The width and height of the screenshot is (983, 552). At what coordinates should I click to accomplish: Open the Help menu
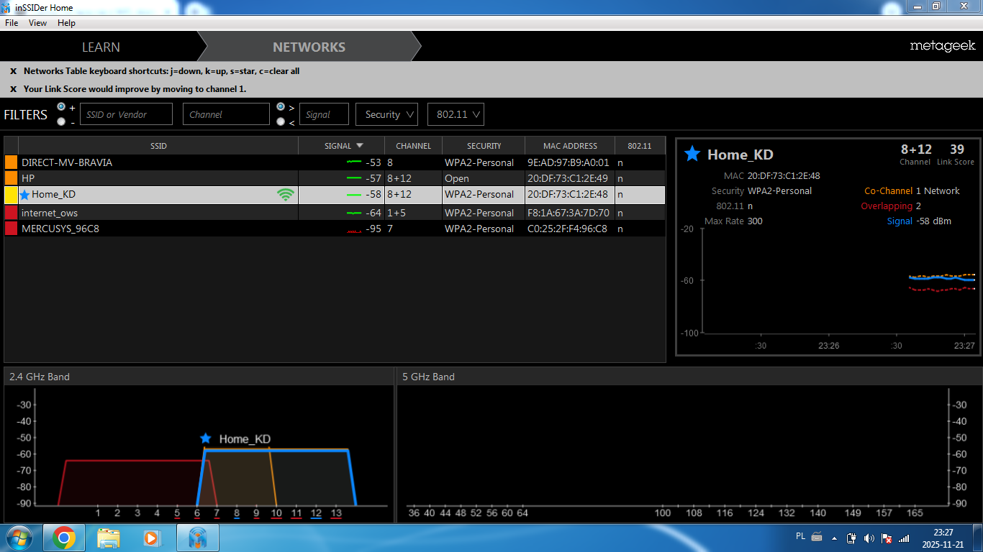pyautogui.click(x=66, y=23)
